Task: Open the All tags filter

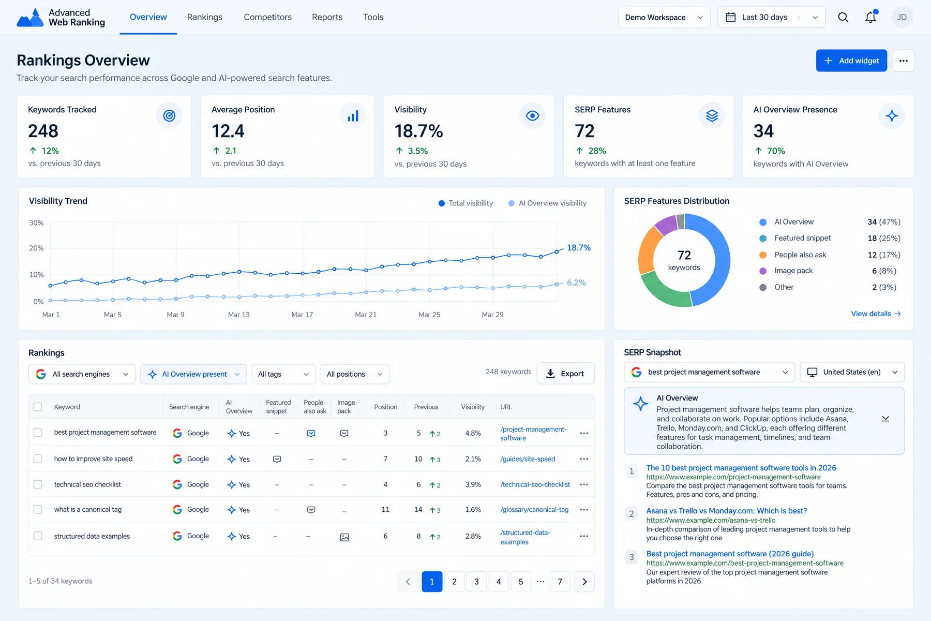Action: tap(283, 374)
